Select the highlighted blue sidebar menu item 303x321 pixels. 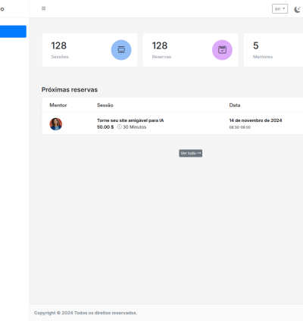(13, 32)
